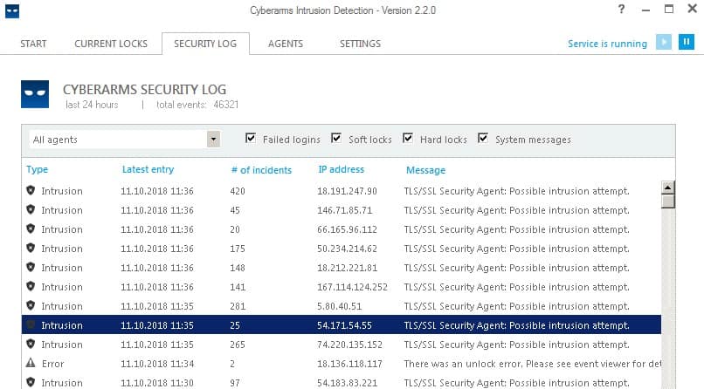Pause the running service
This screenshot has height=389, width=704.
pyautogui.click(x=686, y=42)
